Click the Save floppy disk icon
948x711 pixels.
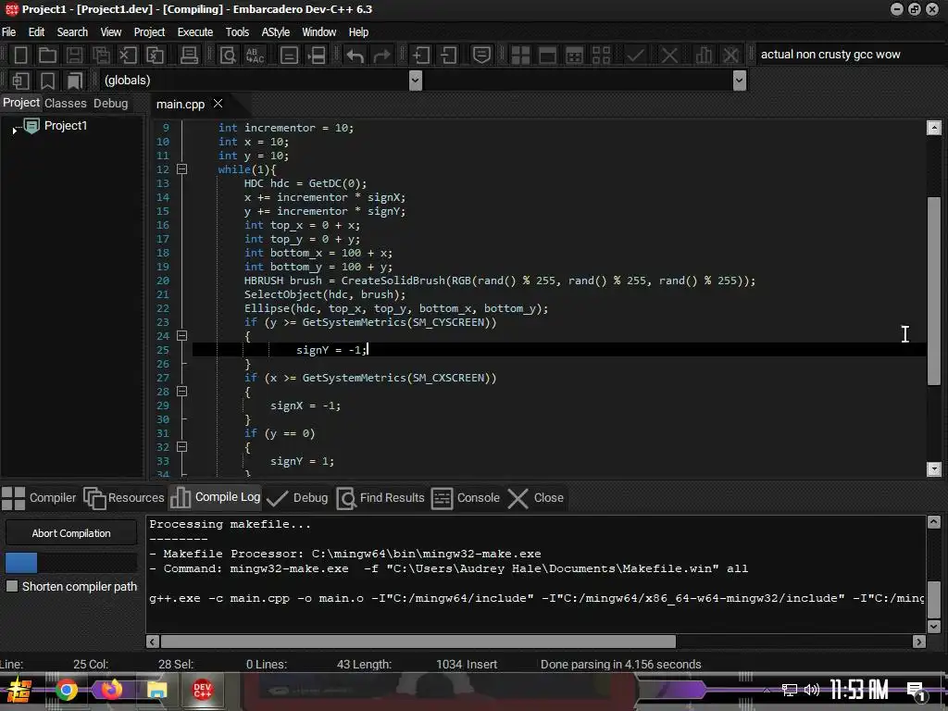[x=74, y=55]
